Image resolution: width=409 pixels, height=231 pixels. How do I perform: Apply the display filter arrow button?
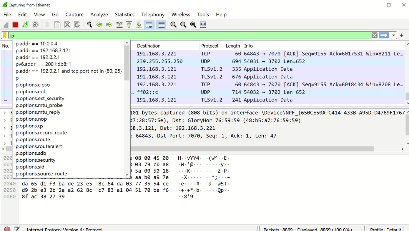(x=384, y=36)
